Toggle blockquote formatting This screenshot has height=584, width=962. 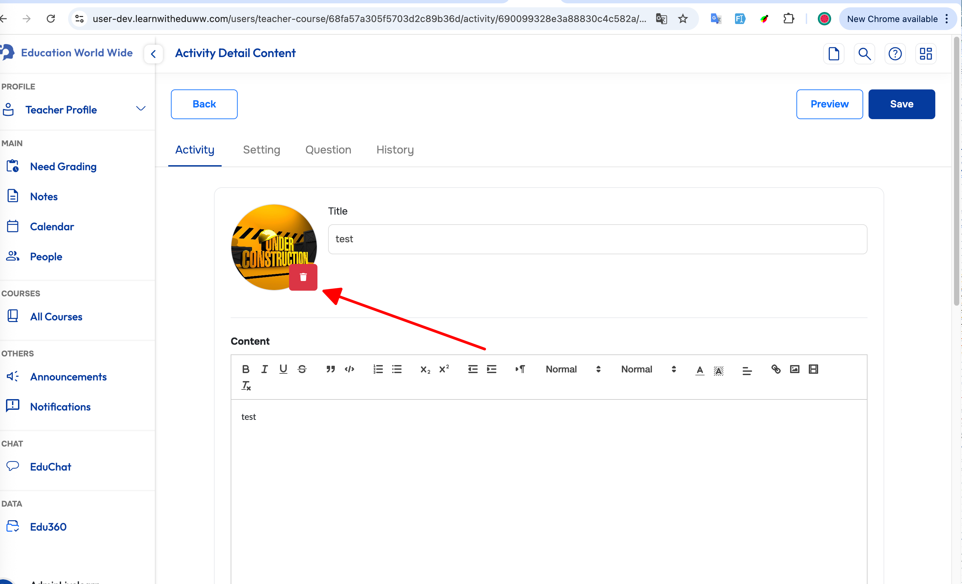(330, 369)
